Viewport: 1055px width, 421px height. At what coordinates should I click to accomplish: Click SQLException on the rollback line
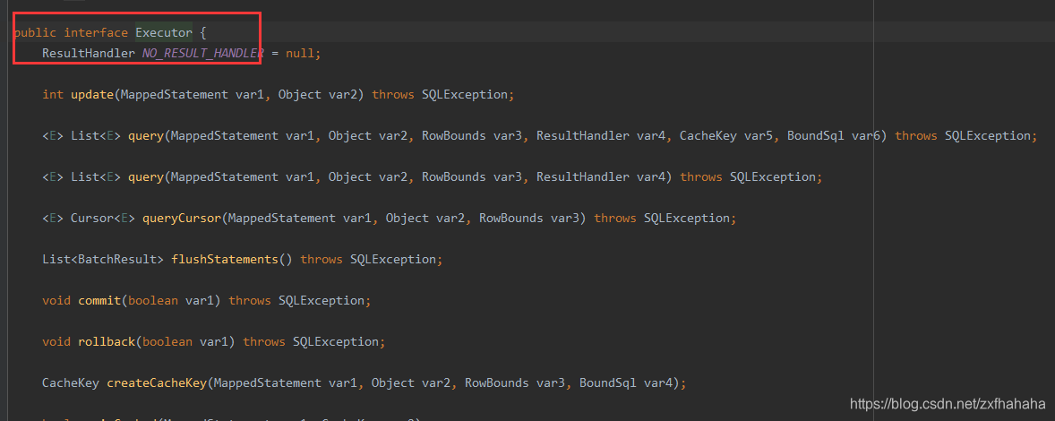(x=336, y=341)
